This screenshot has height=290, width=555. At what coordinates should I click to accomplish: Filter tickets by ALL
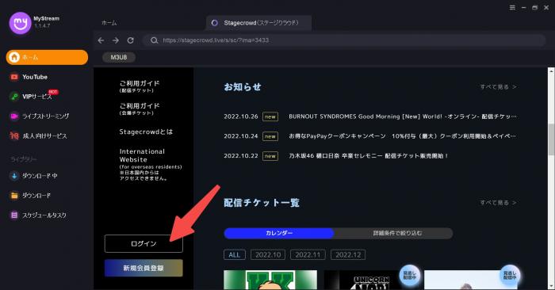235,254
